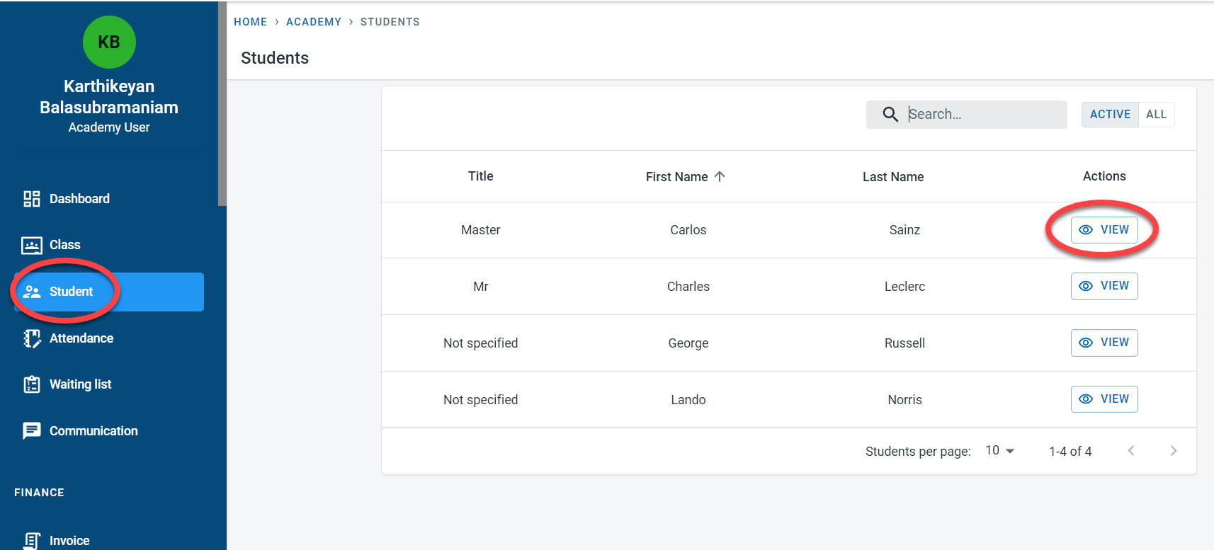The image size is (1214, 550).
Task: Click the Dashboard icon in sidebar
Action: coord(31,199)
